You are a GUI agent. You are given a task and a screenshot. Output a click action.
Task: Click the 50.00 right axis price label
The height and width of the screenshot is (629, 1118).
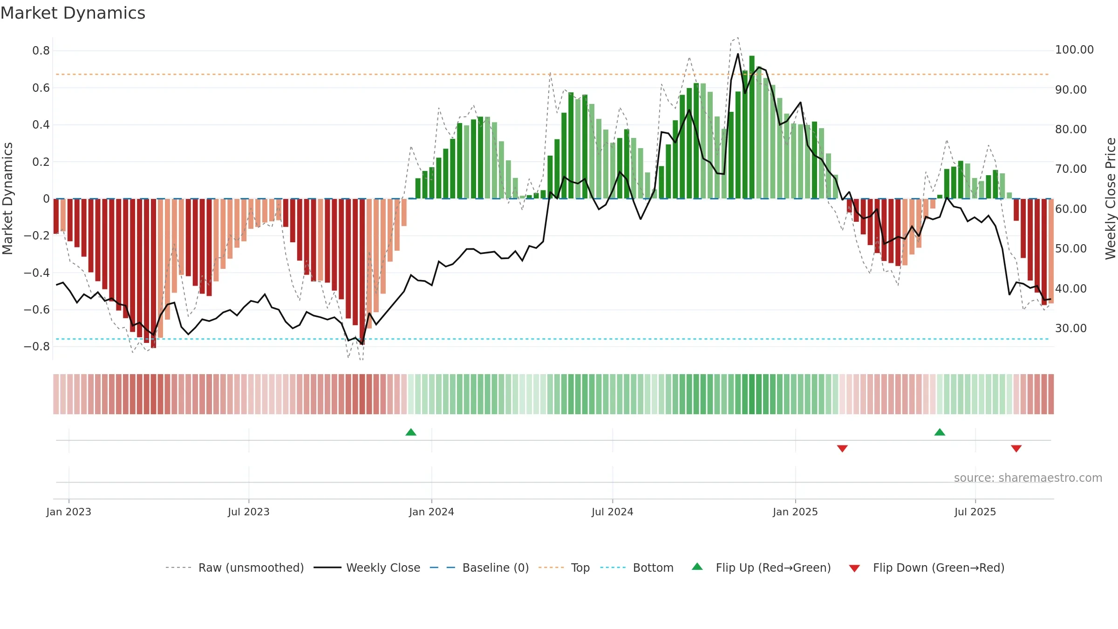point(1070,248)
